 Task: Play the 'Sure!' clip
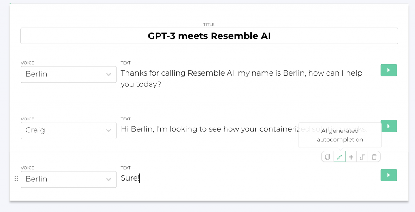click(x=389, y=175)
